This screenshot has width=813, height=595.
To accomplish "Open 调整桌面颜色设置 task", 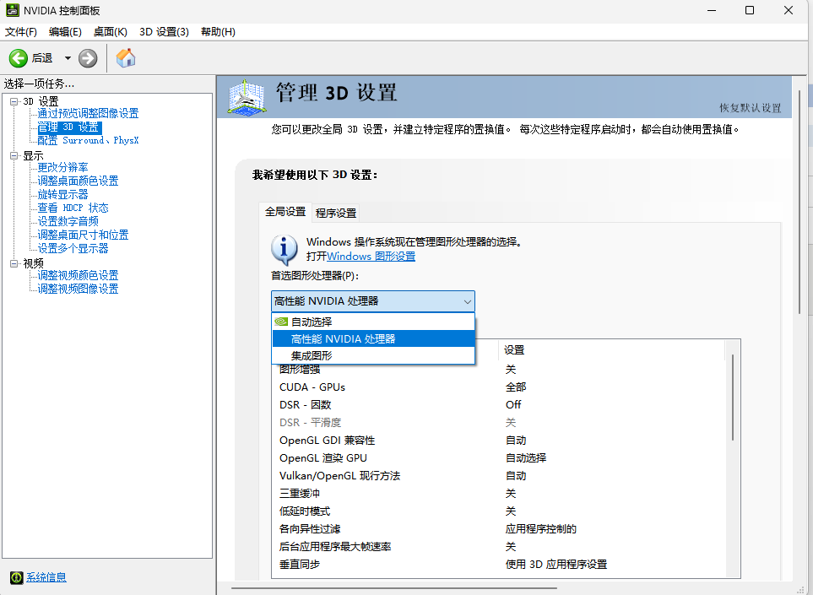I will (x=78, y=181).
